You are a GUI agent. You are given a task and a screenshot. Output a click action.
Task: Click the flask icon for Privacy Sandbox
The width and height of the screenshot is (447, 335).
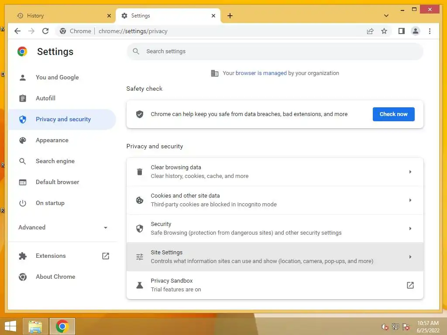140,285
